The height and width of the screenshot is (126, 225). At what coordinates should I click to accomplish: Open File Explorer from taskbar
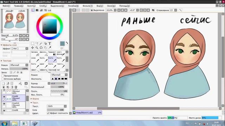pyautogui.click(x=14, y=124)
